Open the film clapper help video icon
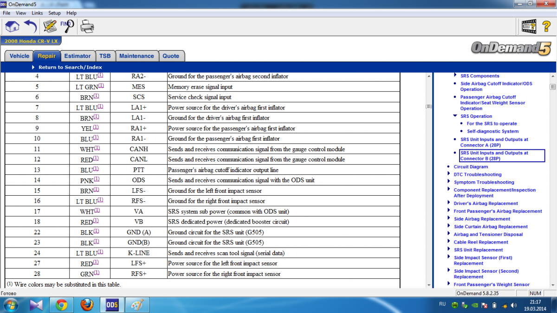Screen dimensions: 557x313 click(529, 26)
